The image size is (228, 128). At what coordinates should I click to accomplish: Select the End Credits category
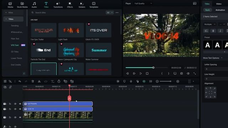16,65
